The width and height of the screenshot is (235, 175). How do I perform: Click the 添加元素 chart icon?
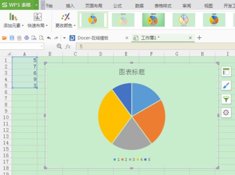coord(13,17)
